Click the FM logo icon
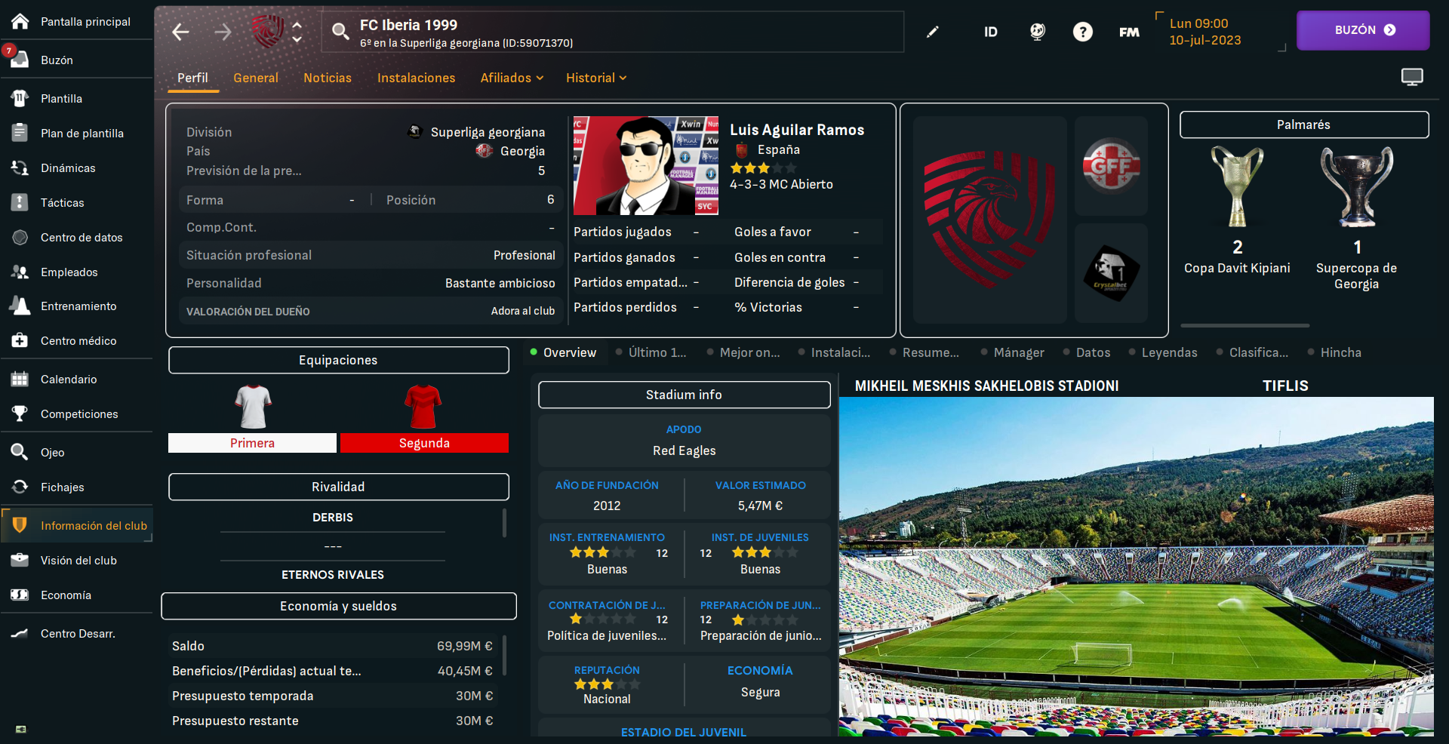Image resolution: width=1449 pixels, height=744 pixels. tap(1129, 32)
